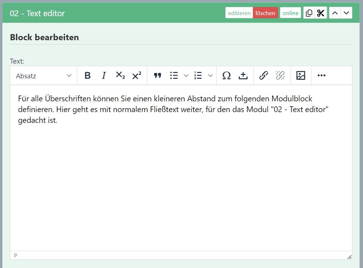Apply superscript formatting
363x268 pixels.
pos(137,75)
